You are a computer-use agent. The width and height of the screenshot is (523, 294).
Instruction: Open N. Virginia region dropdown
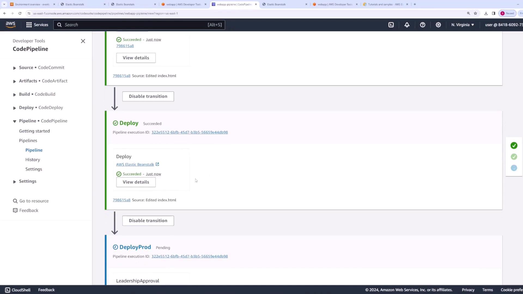click(462, 25)
